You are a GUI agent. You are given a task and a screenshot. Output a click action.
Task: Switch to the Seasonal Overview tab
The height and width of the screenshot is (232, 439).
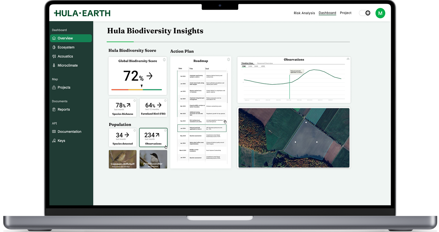pyautogui.click(x=265, y=63)
